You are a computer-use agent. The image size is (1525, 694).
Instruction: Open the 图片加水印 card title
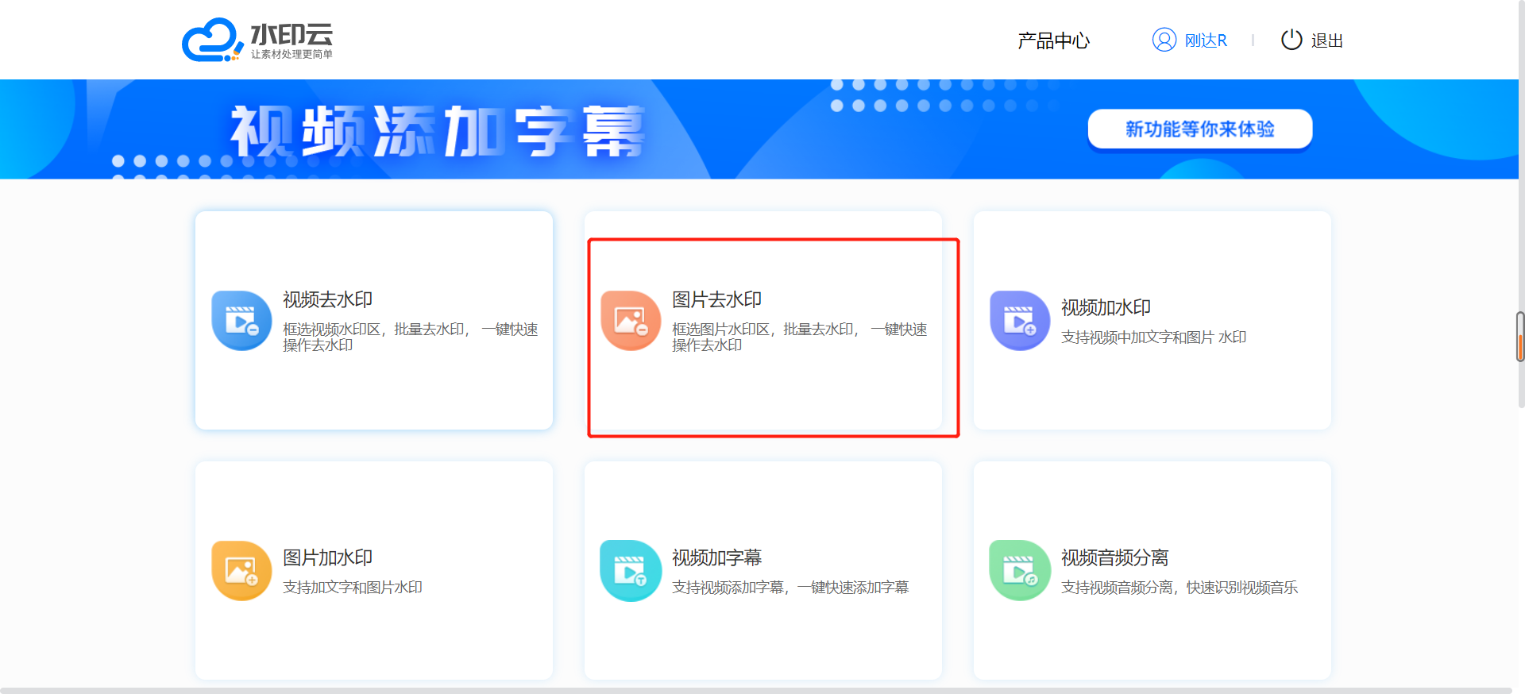pyautogui.click(x=327, y=557)
